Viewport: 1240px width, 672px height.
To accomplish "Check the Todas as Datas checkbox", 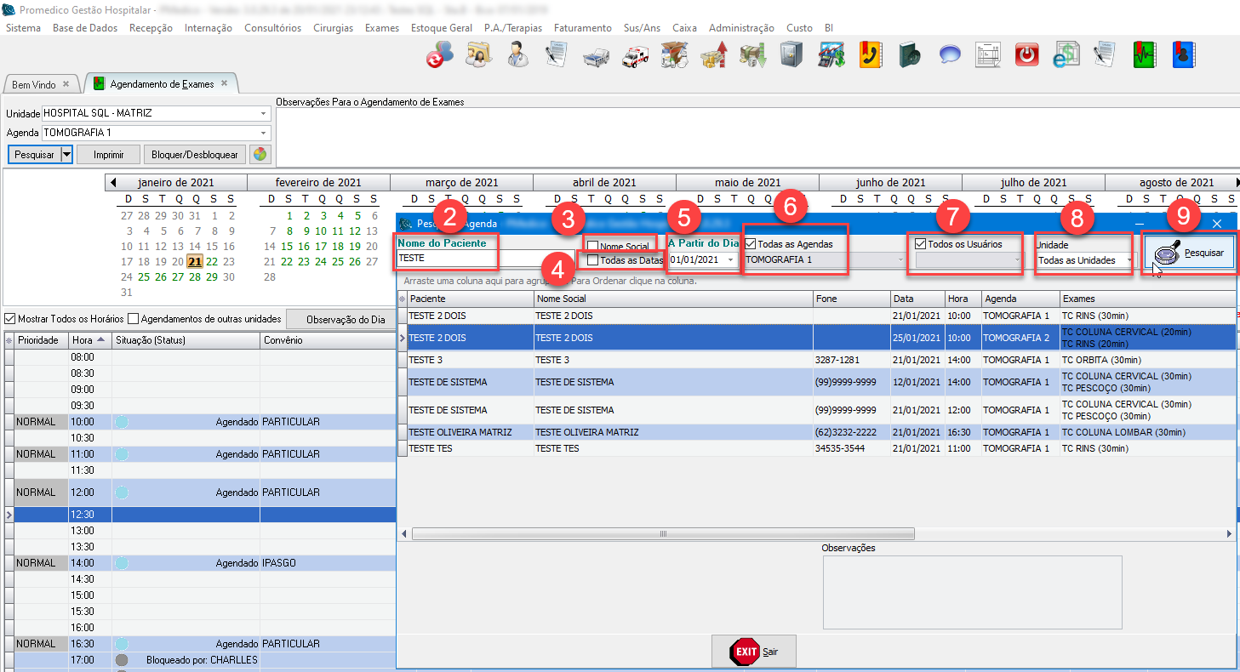I will [593, 260].
